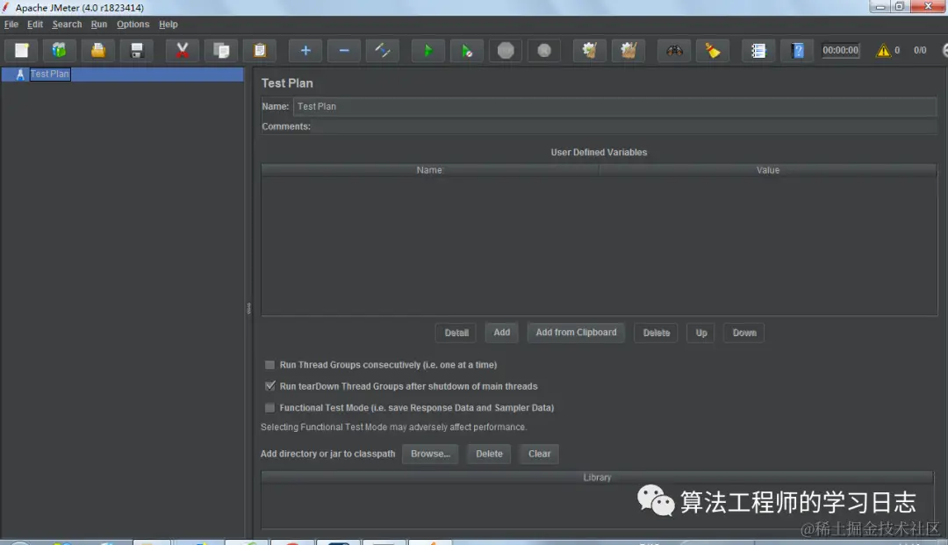
Task: Open the Options menu
Action: click(x=133, y=25)
